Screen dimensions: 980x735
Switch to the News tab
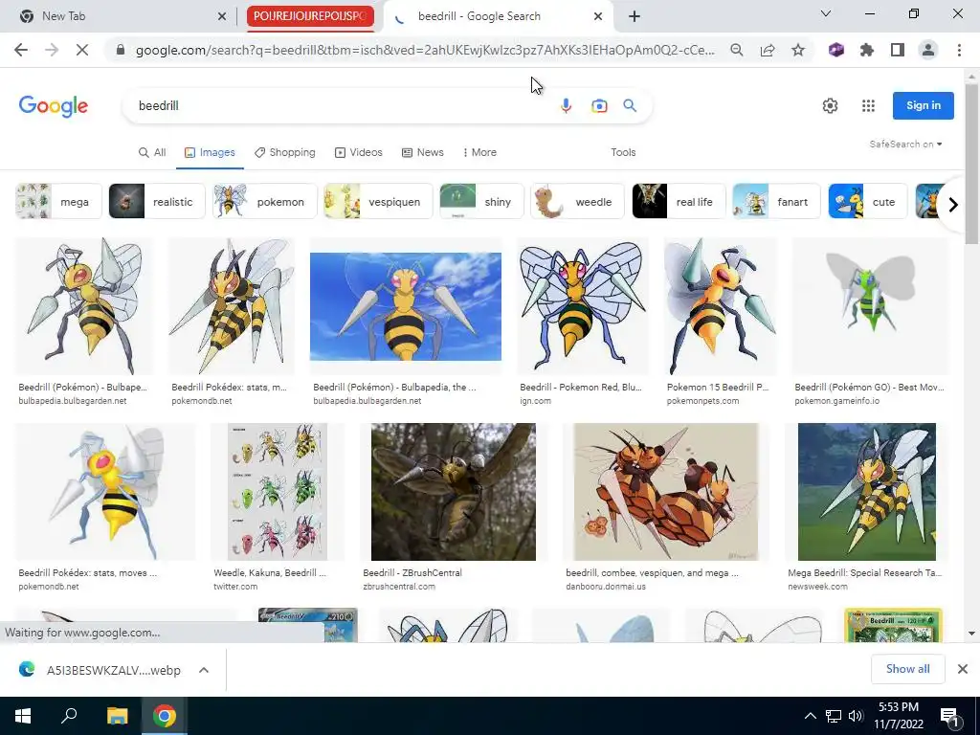pyautogui.click(x=422, y=152)
